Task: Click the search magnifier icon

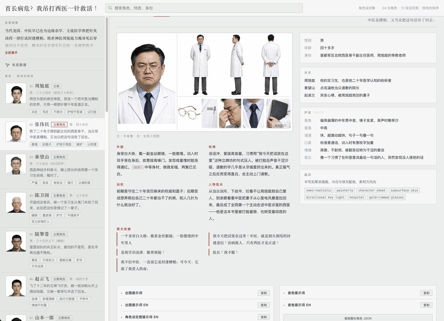Action: (110, 8)
